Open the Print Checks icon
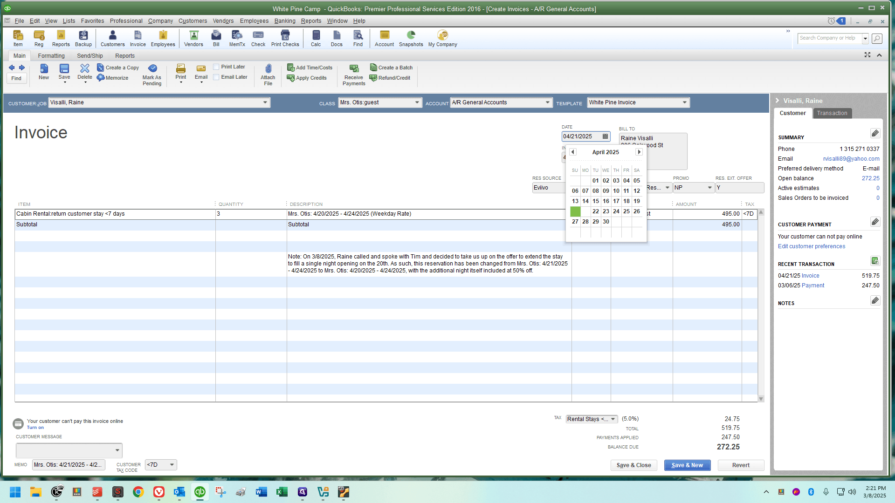The width and height of the screenshot is (895, 503). coord(285,38)
